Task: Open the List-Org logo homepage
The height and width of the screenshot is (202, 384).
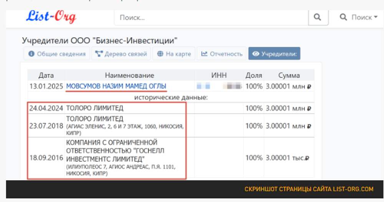Action: 51,16
